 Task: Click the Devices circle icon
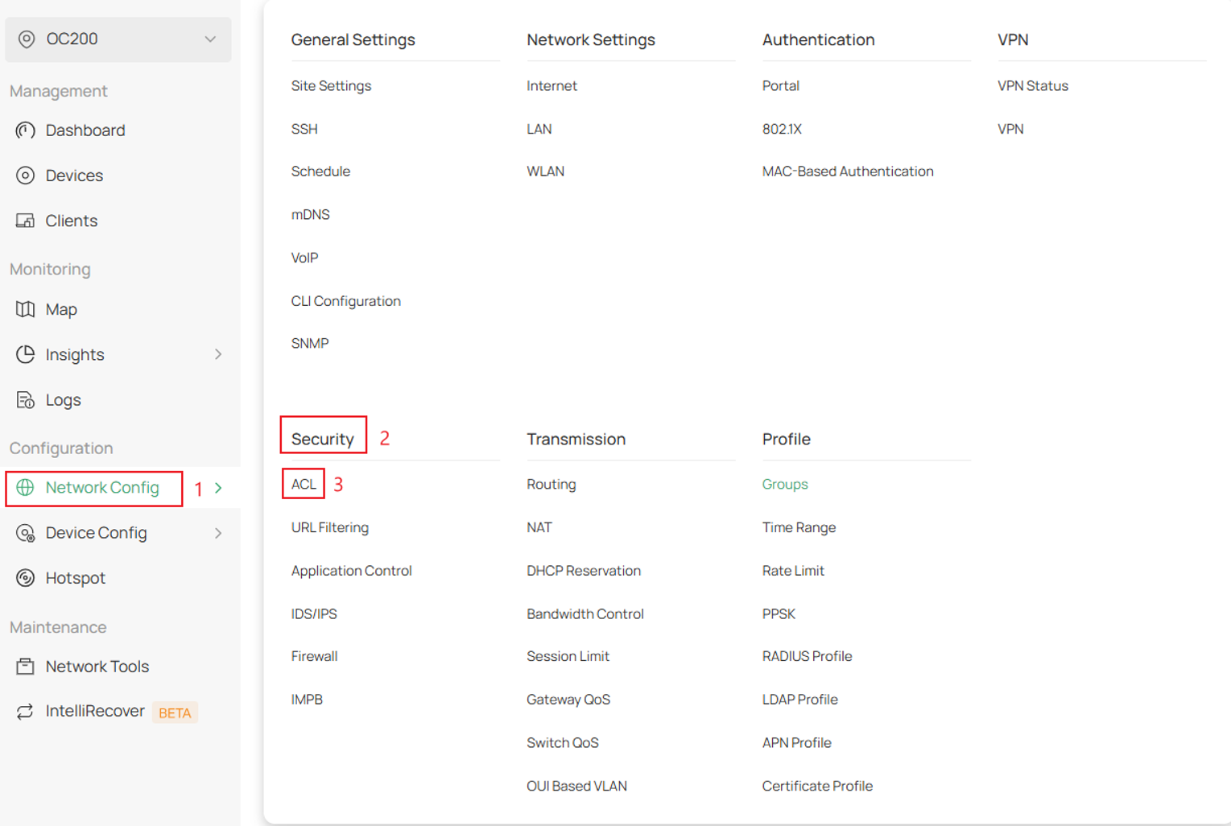(26, 176)
